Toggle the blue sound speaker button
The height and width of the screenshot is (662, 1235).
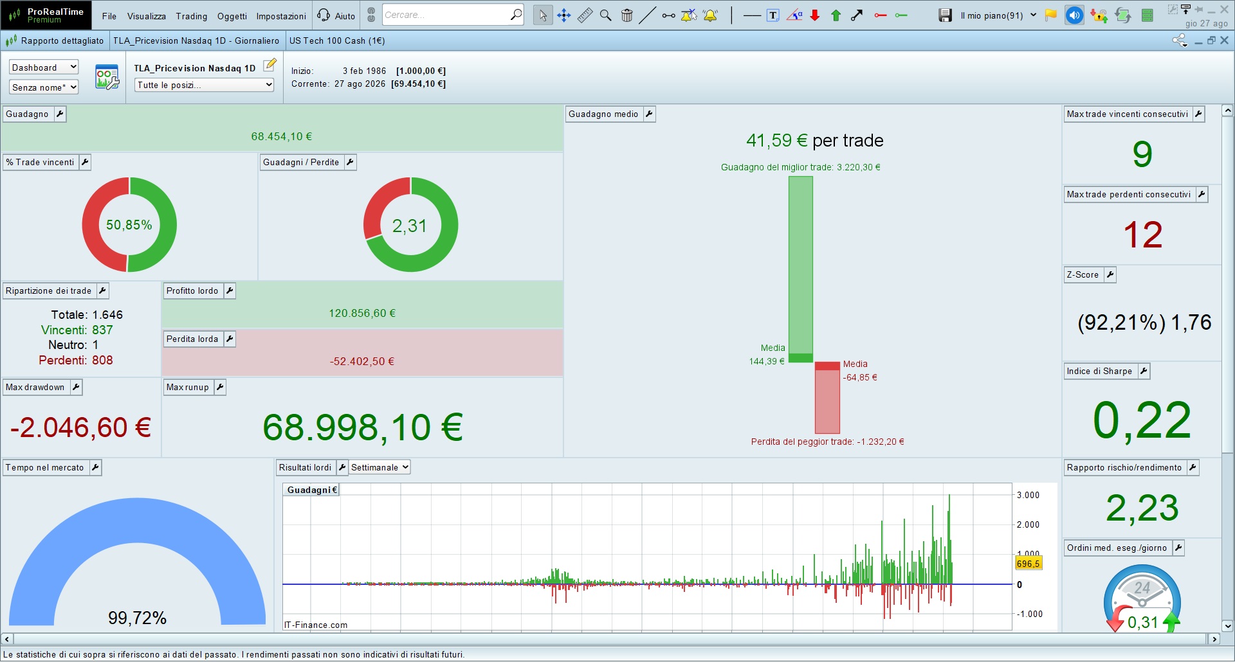[1074, 15]
